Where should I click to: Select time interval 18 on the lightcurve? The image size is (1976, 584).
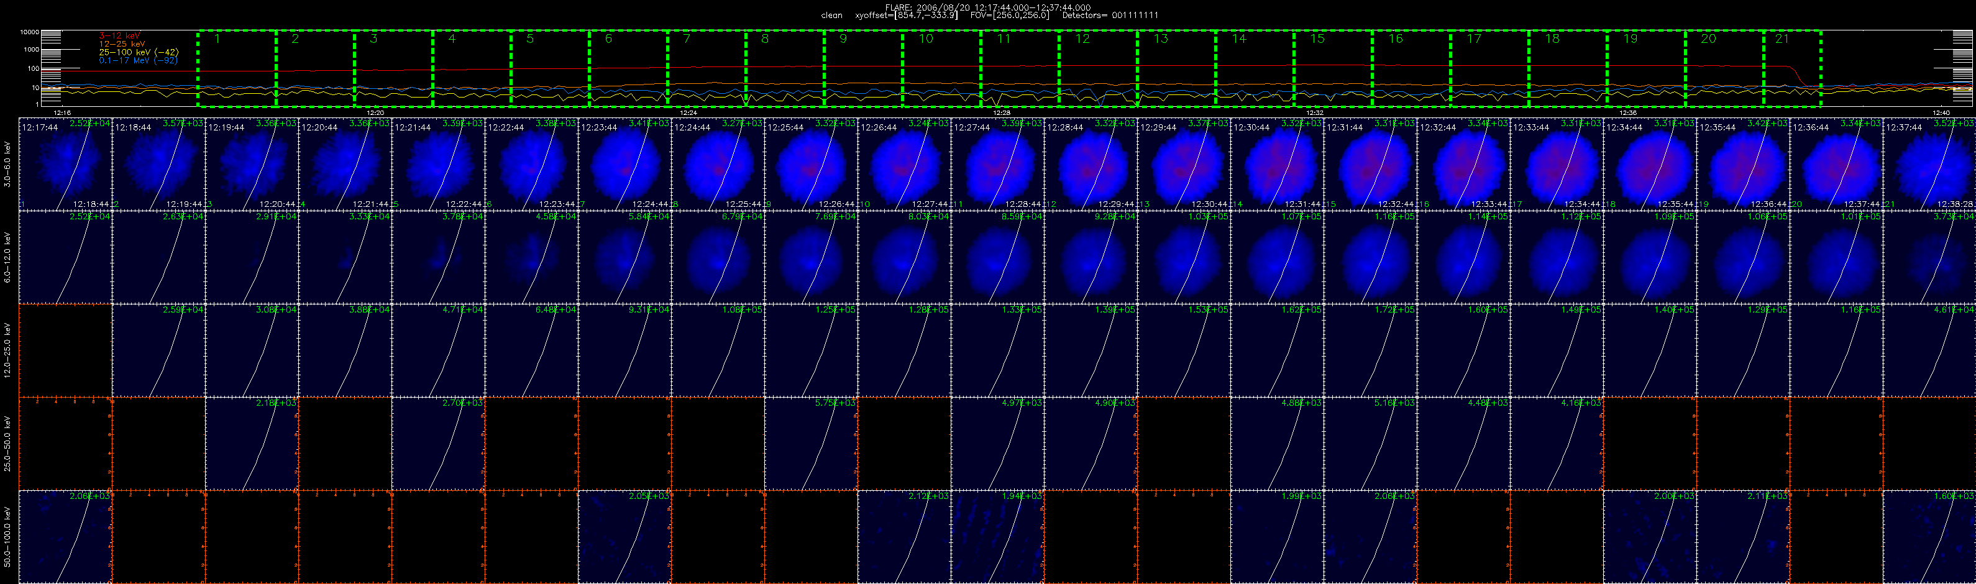(x=1567, y=68)
